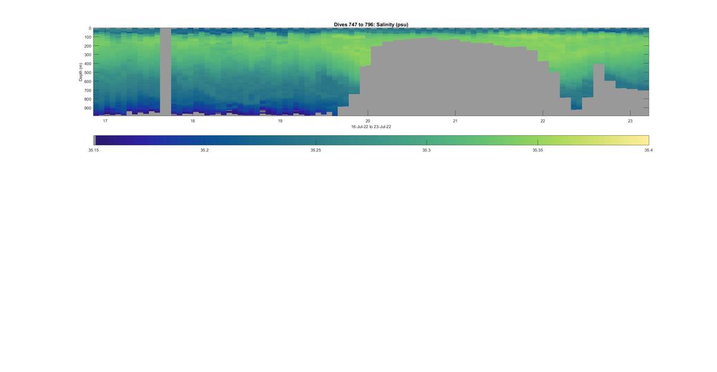Click depth tick label '600'
717x372 pixels.
coord(87,81)
